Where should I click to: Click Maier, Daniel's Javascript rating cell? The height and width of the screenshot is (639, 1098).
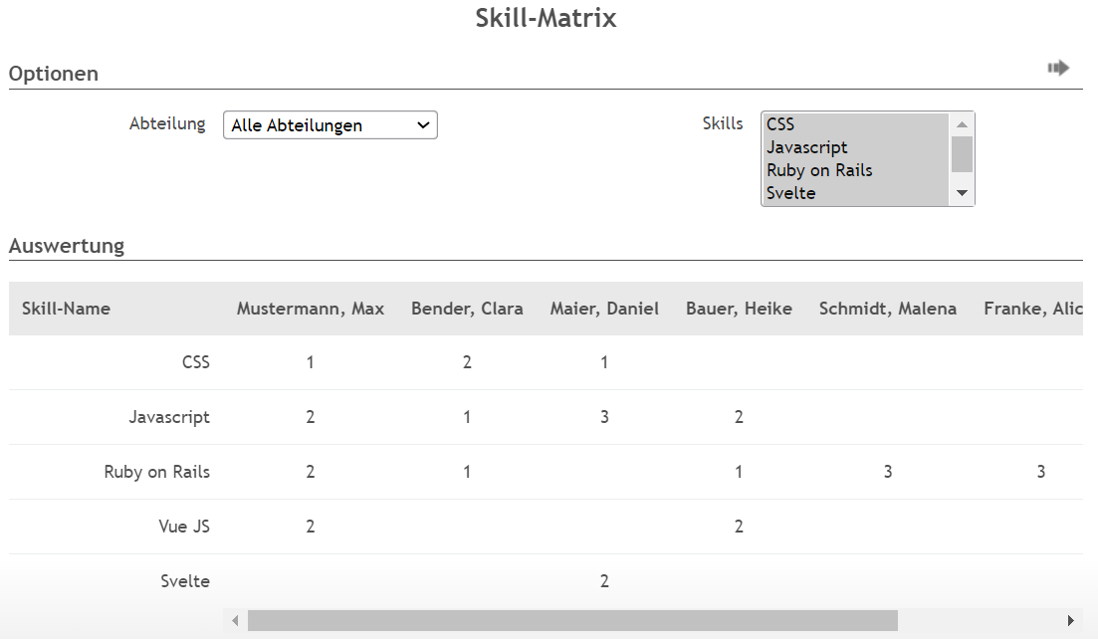pos(604,416)
